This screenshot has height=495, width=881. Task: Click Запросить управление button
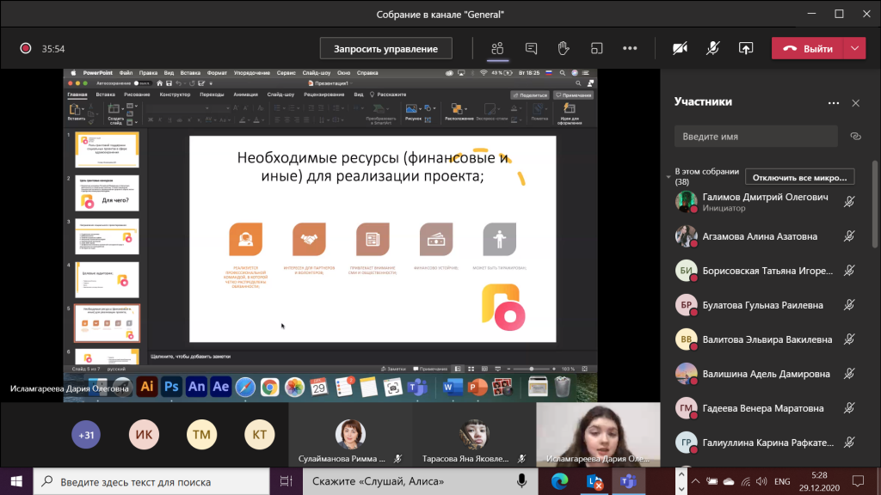pos(386,48)
